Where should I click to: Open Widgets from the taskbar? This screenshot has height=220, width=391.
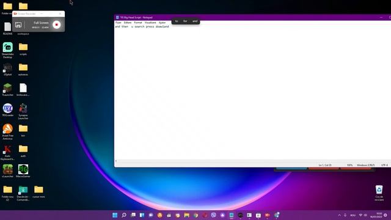click(142, 215)
